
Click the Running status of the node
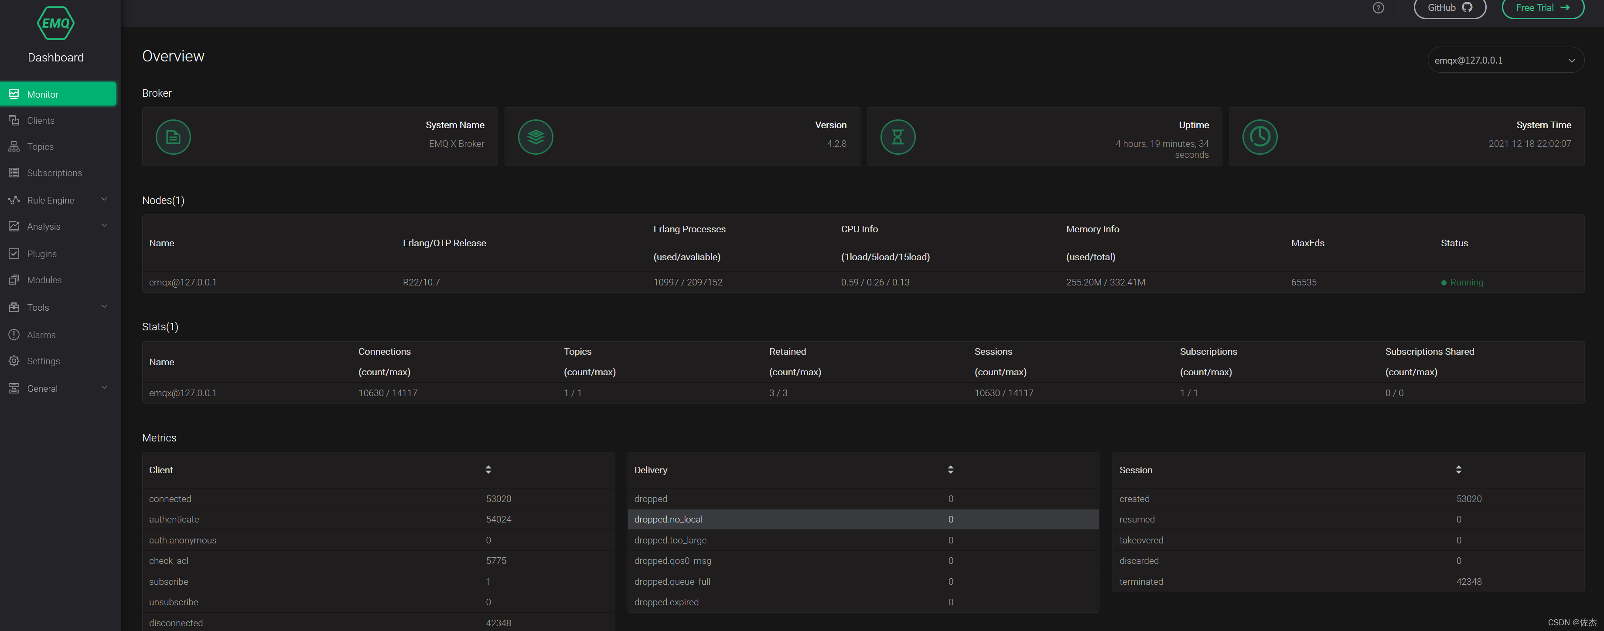[1462, 282]
